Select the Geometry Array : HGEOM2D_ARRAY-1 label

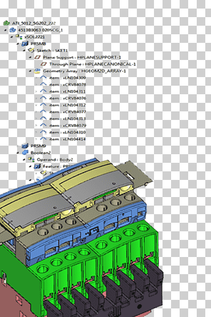84,71
